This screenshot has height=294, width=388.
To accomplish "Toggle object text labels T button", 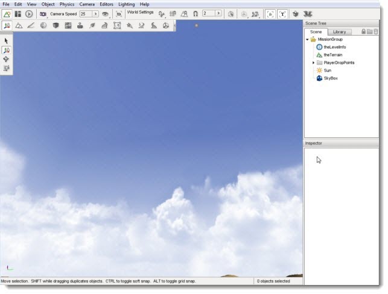I will [282, 14].
